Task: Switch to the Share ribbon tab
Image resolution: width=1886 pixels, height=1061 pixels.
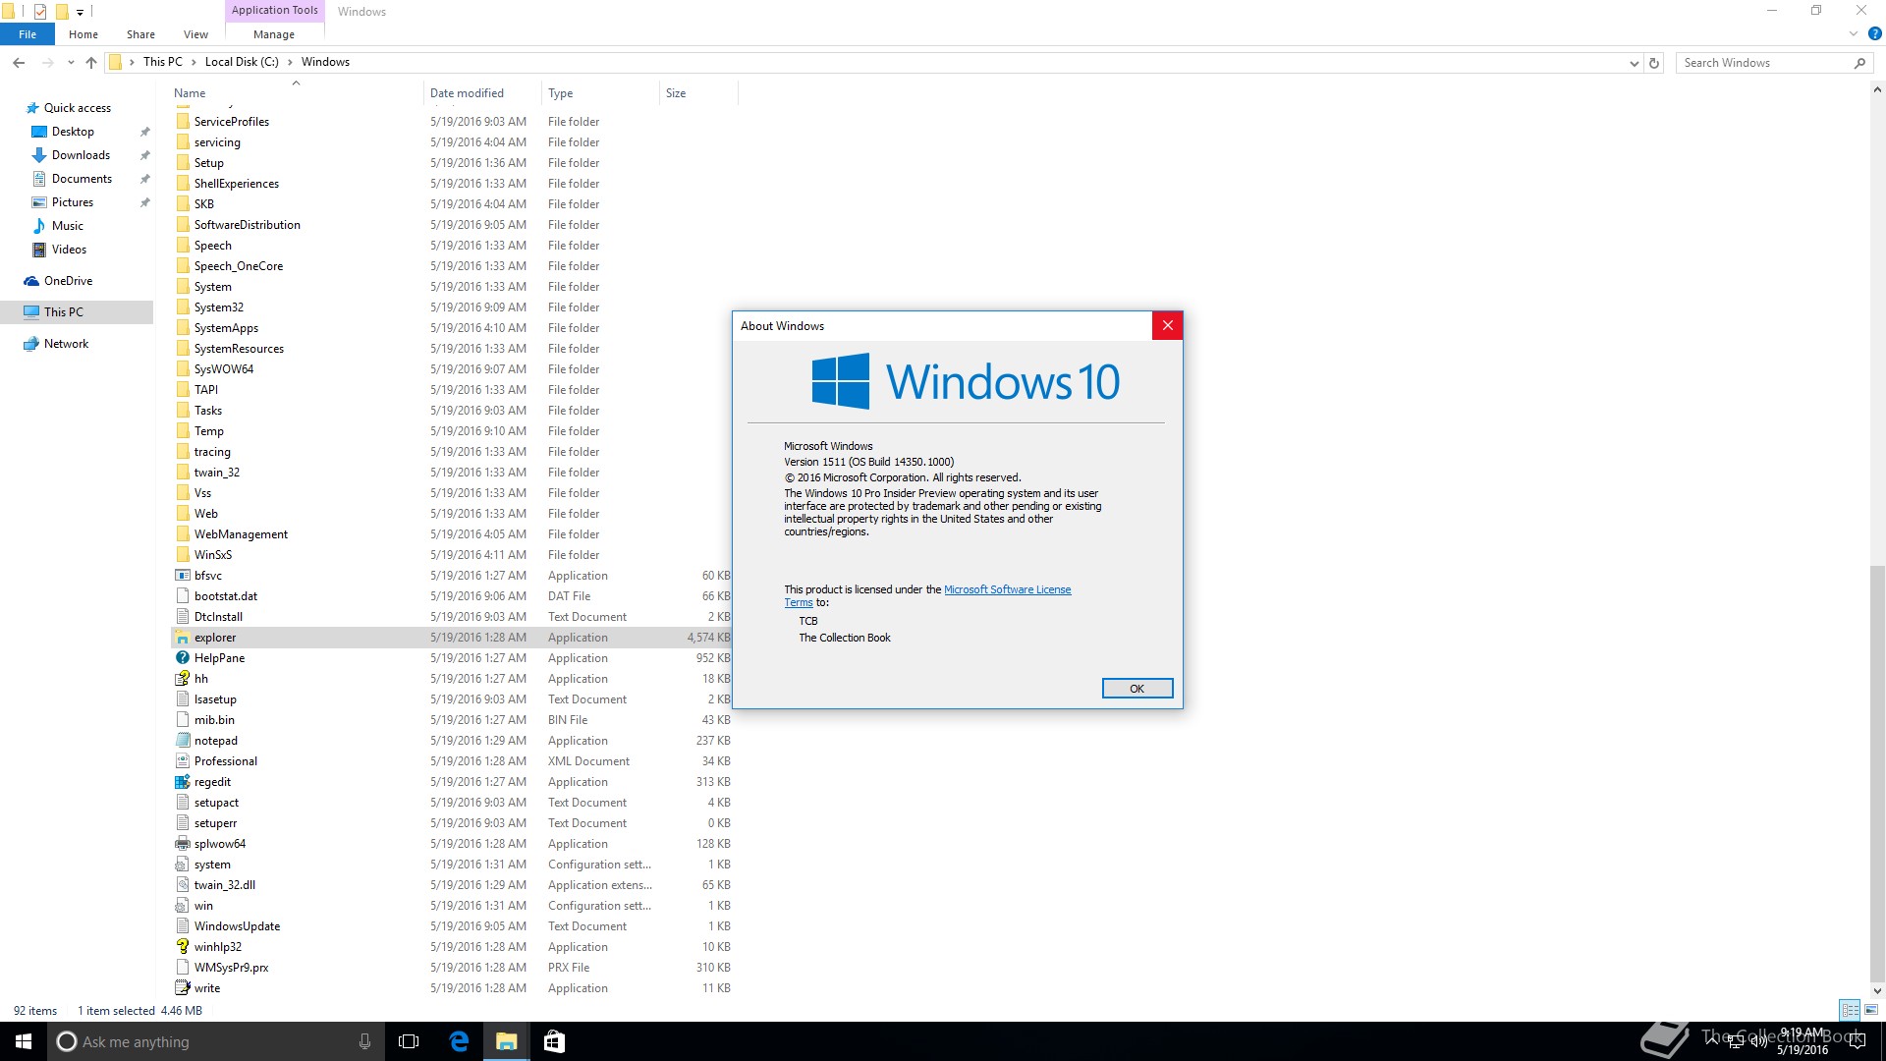Action: tap(140, 34)
